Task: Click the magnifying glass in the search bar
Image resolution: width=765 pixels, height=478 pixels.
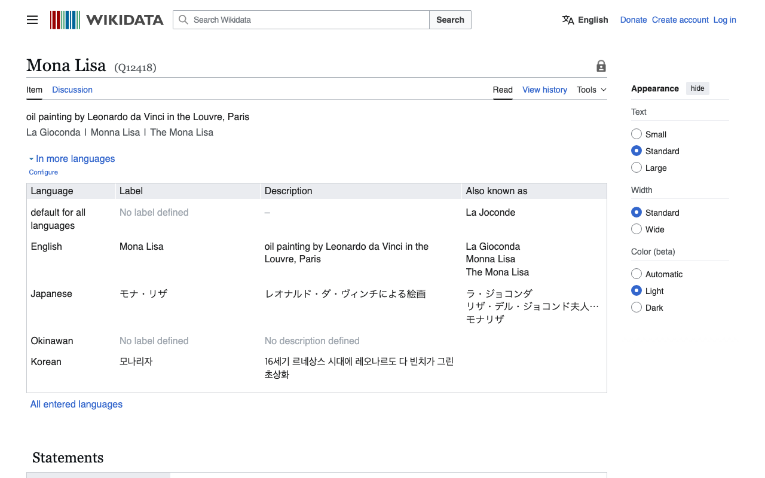Action: click(183, 20)
